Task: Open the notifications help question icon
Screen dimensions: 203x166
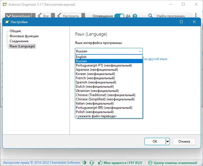Action: coord(135,16)
